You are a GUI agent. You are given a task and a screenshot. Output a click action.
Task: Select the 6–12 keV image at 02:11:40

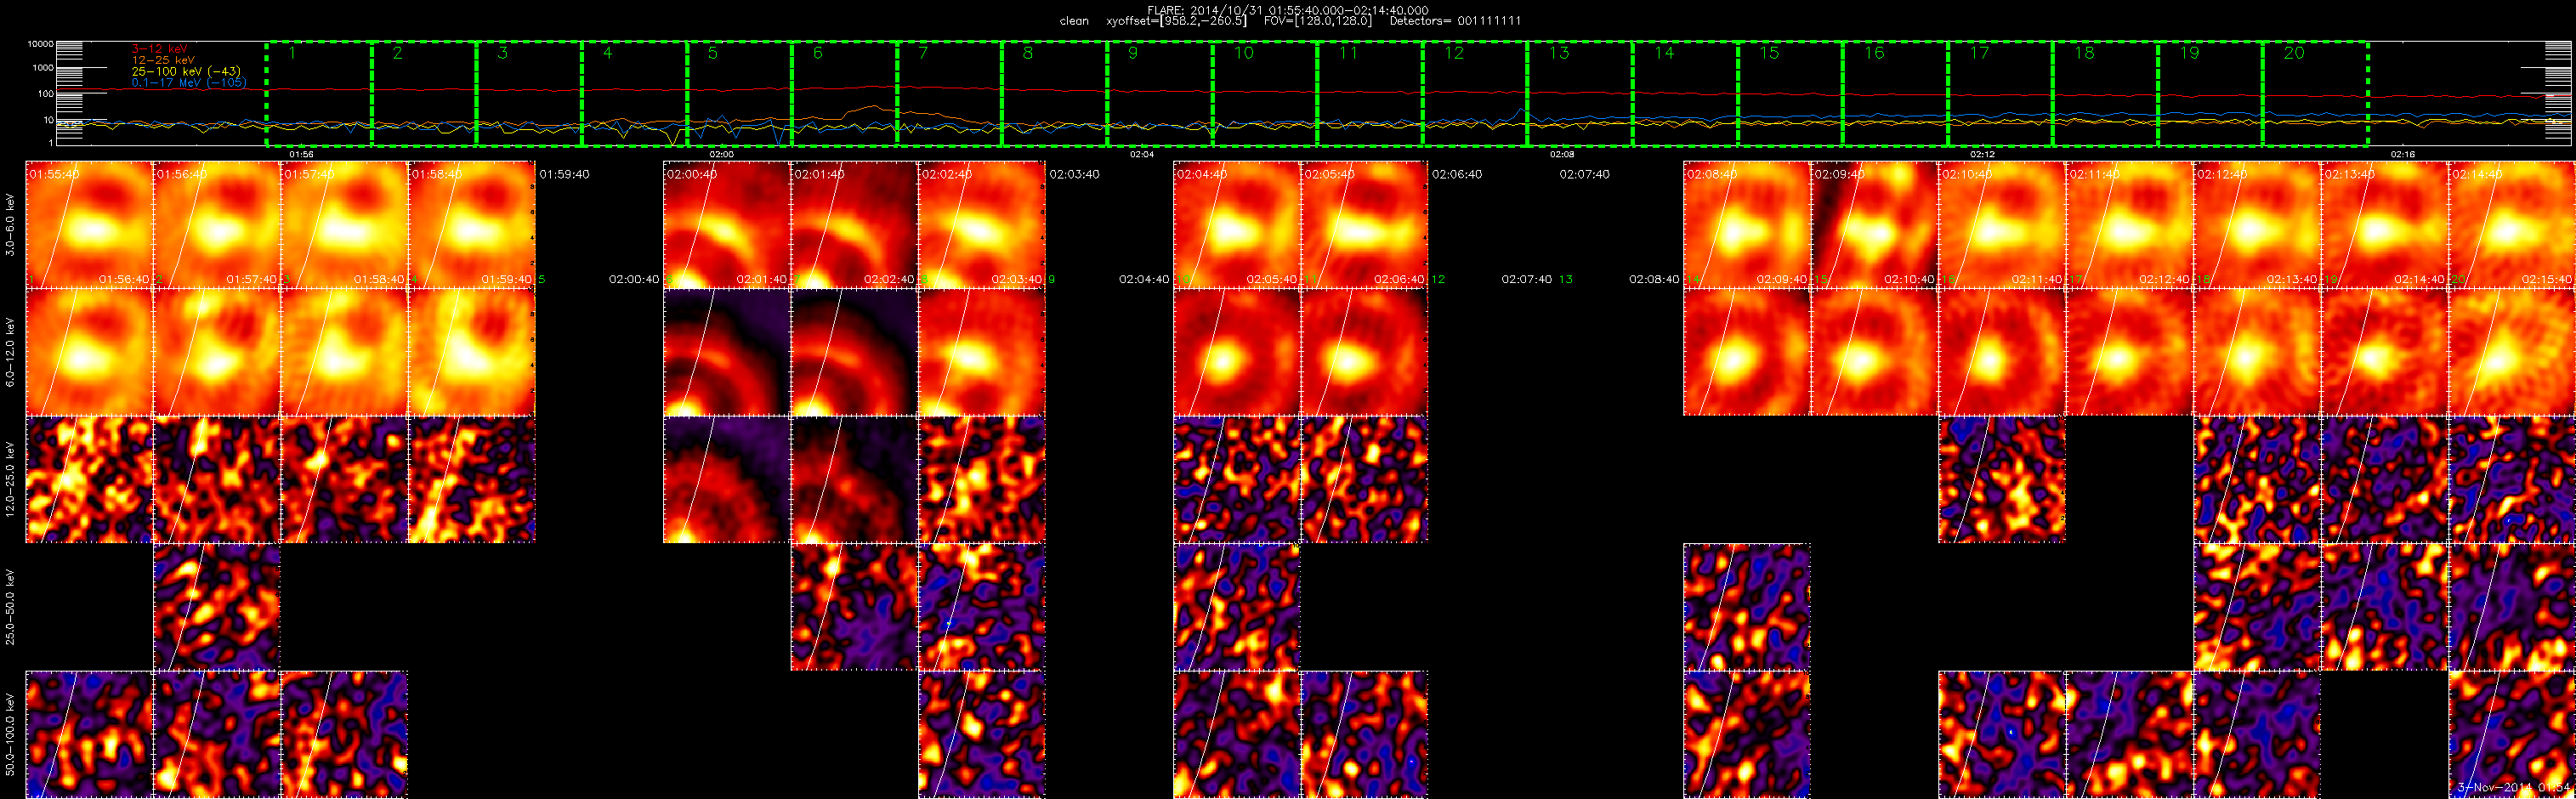click(x=2130, y=352)
